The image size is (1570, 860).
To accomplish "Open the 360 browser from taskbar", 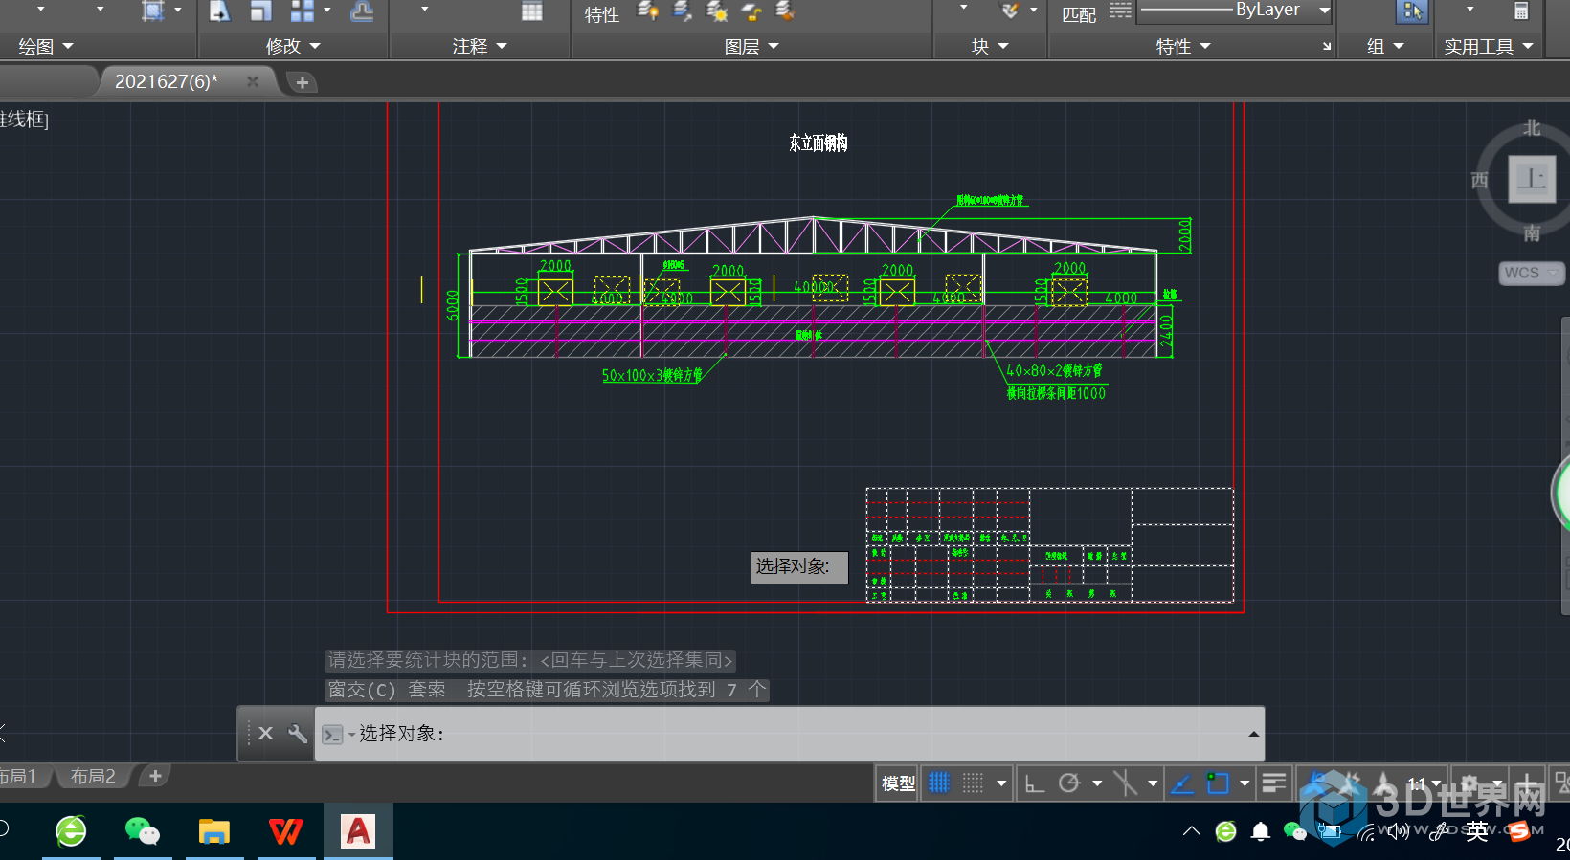I will point(71,831).
